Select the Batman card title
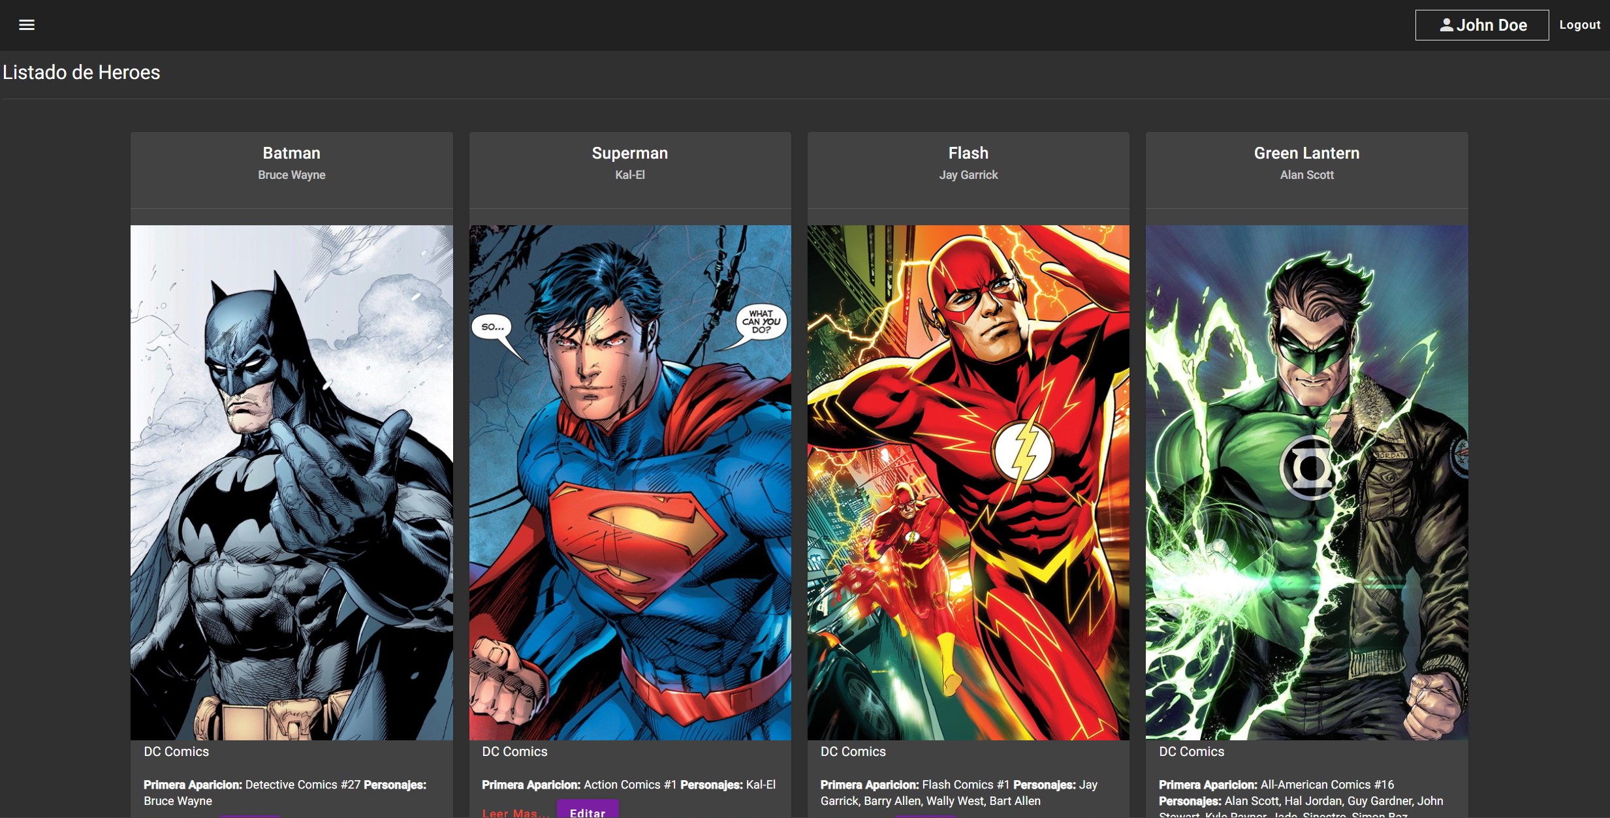This screenshot has height=818, width=1610. (x=291, y=153)
